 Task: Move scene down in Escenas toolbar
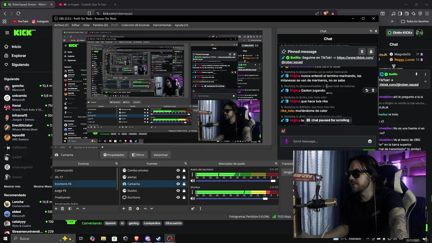(84, 209)
